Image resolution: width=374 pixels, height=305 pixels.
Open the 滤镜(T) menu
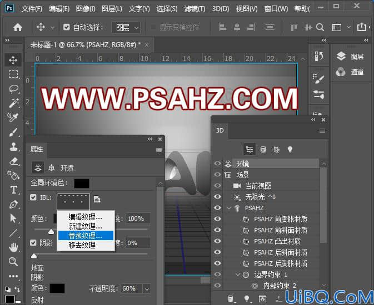pyautogui.click(x=195, y=9)
